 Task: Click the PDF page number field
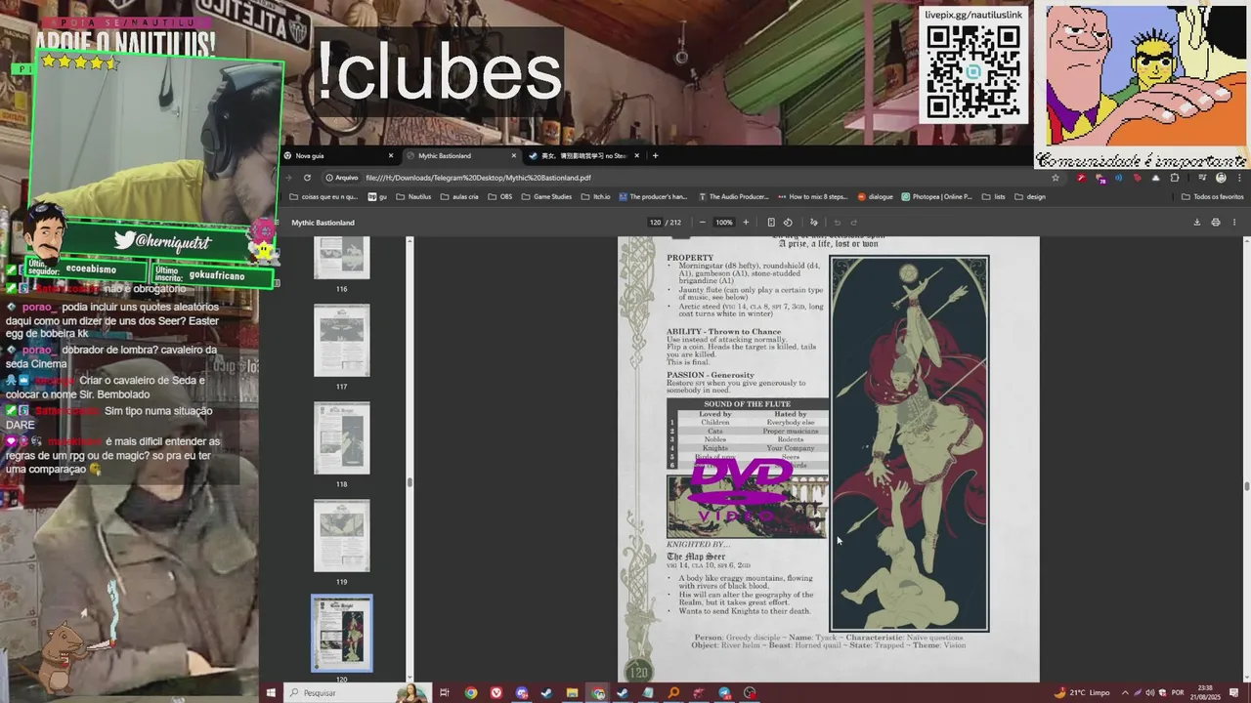[x=655, y=223]
